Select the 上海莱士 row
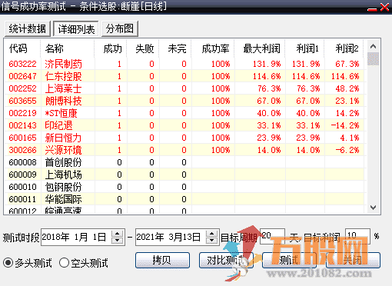Viewport: 392px width, 286px height. click(x=184, y=88)
